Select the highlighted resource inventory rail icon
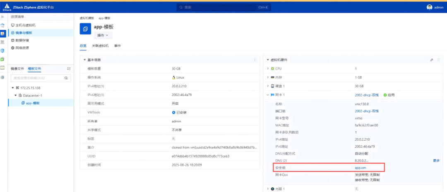Viewport: 447px width, 192px height. pyautogui.click(x=2, y=34)
